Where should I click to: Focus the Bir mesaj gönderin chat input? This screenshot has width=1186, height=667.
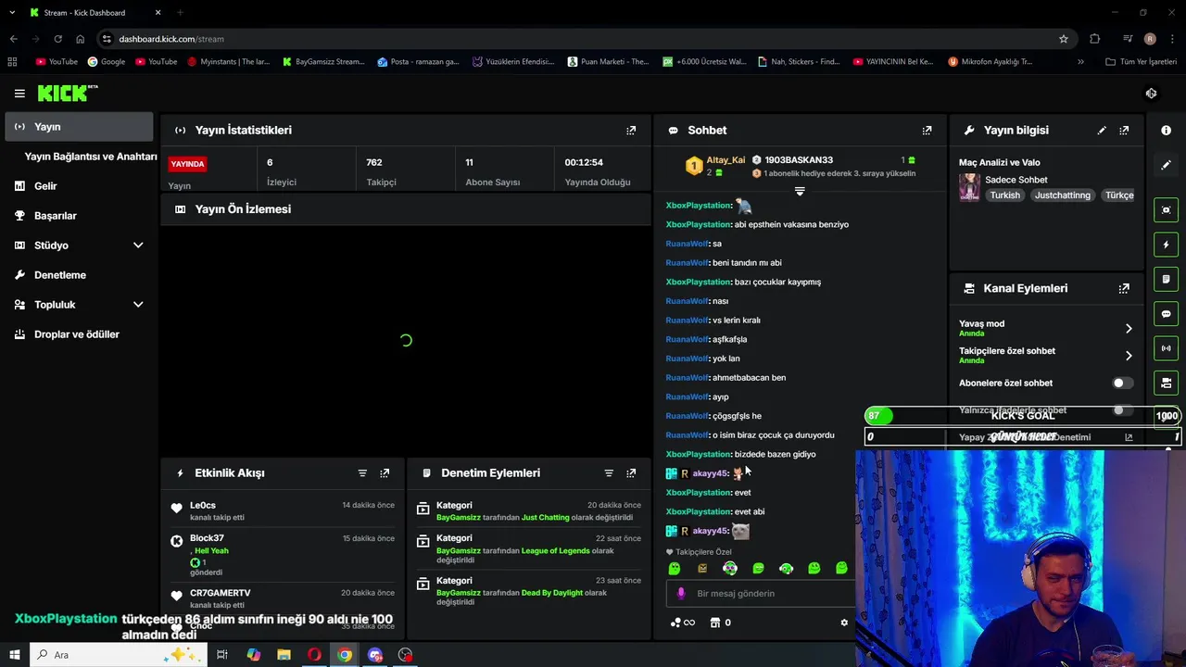coord(760,594)
